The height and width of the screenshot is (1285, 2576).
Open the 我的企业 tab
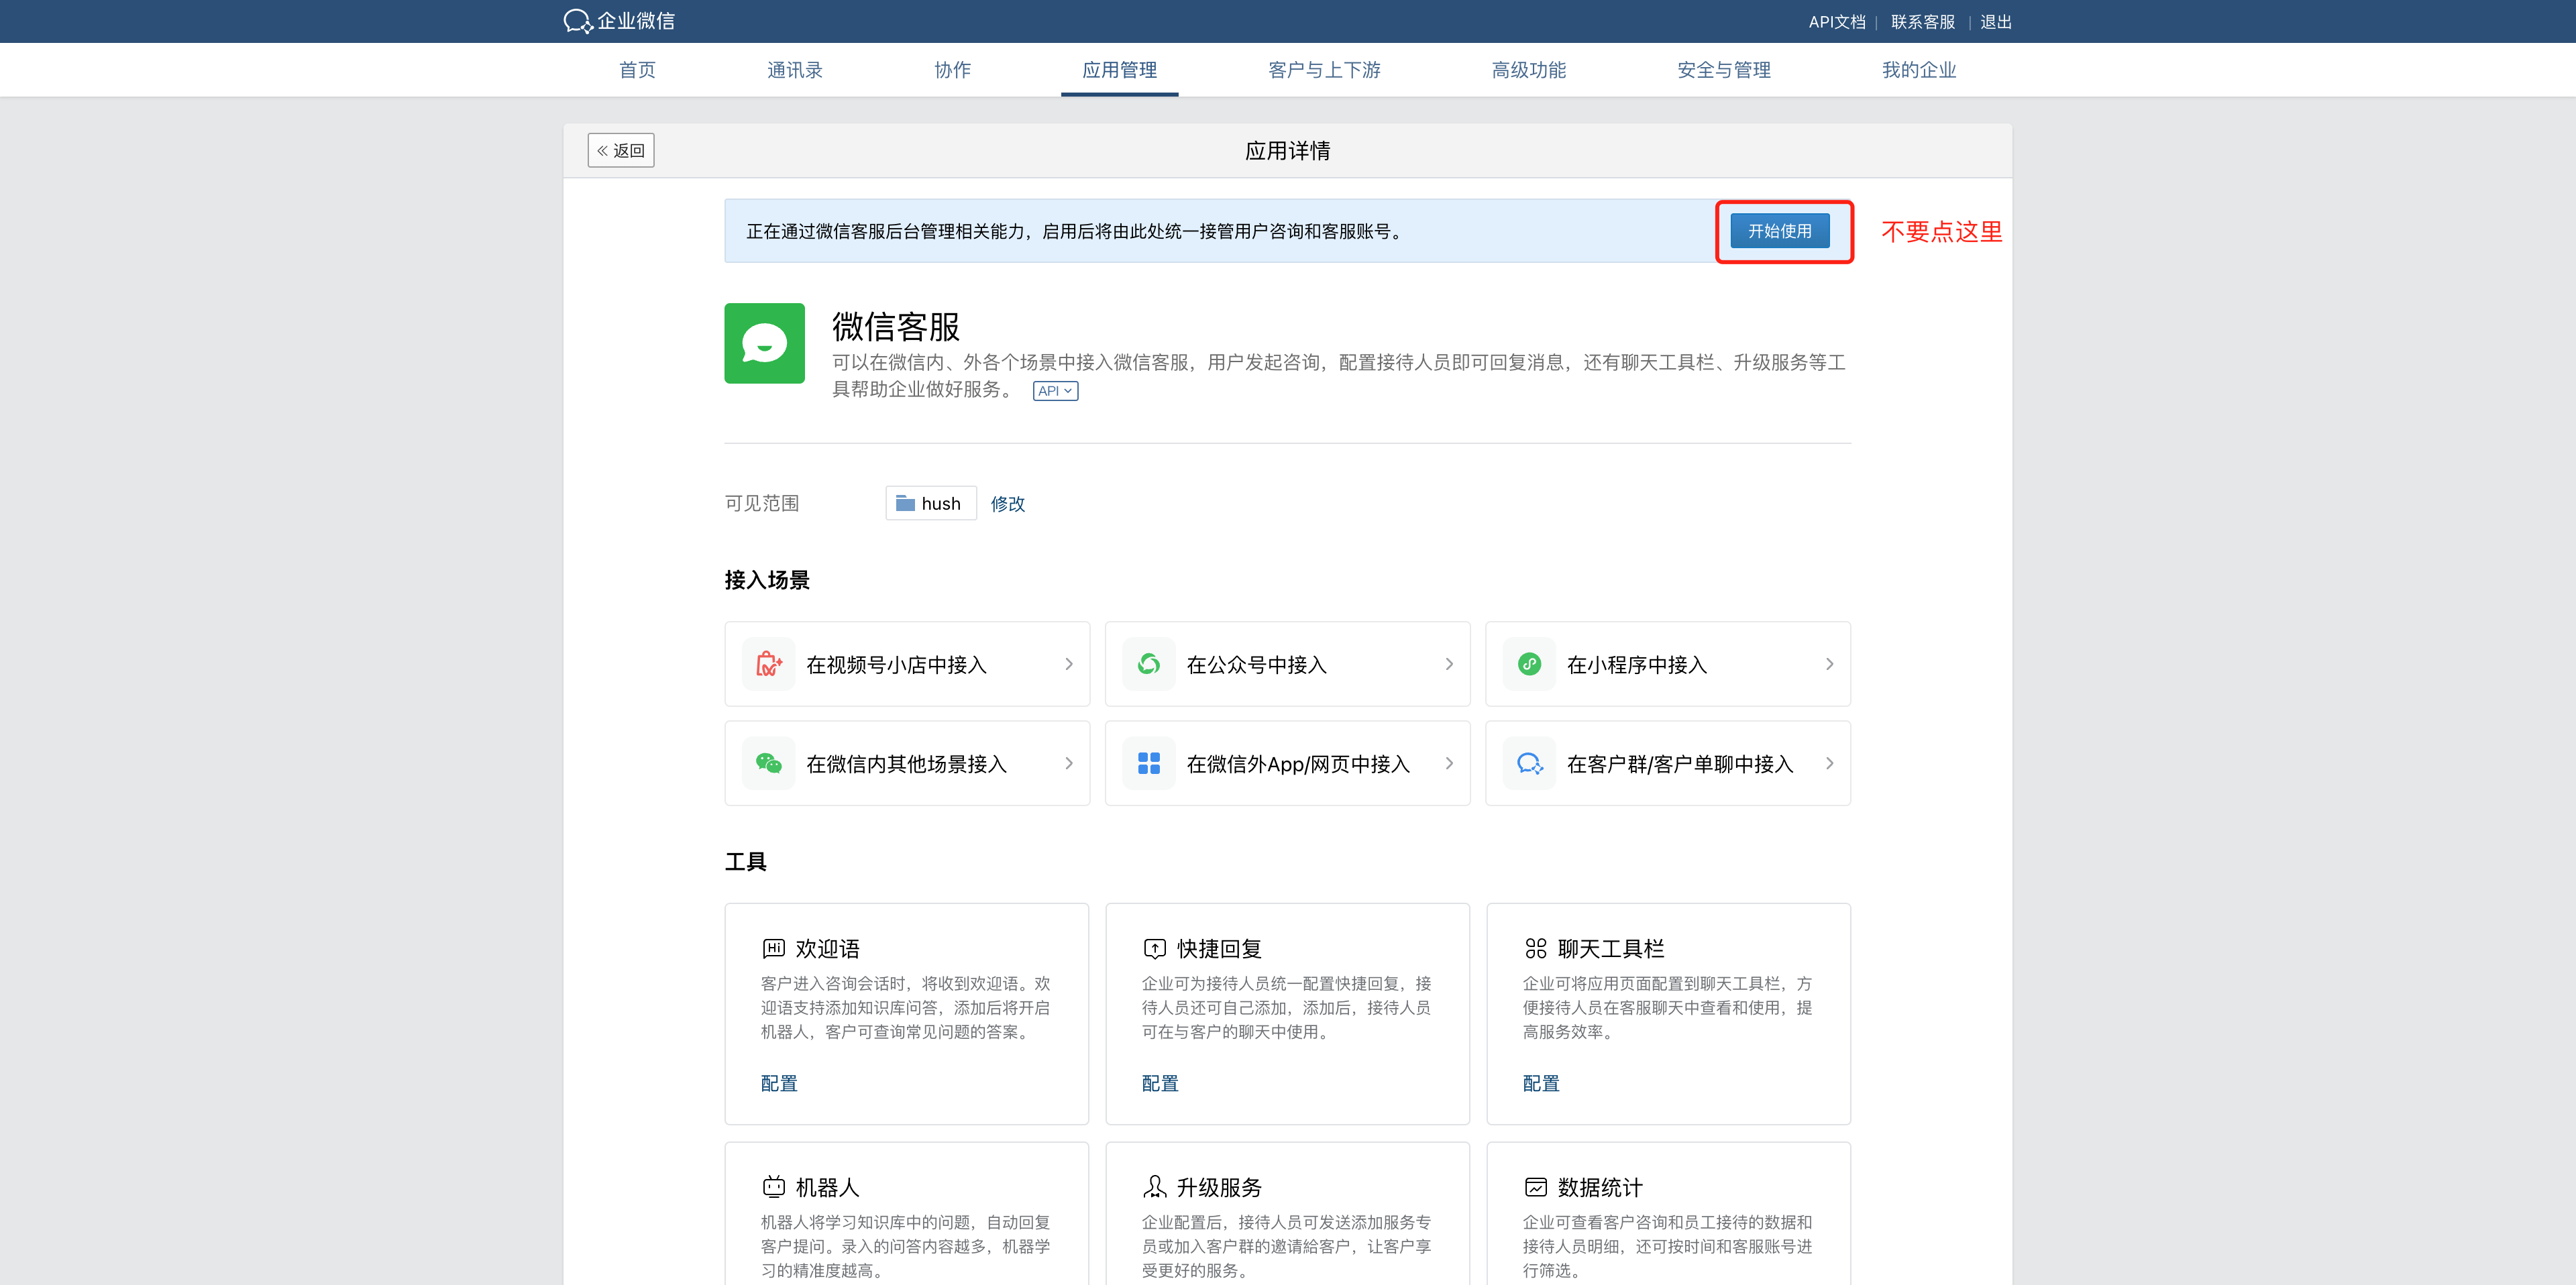(x=1918, y=70)
